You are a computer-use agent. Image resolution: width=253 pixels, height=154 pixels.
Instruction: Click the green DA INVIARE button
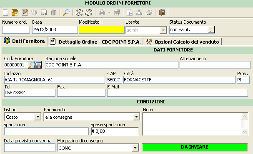point(195,147)
